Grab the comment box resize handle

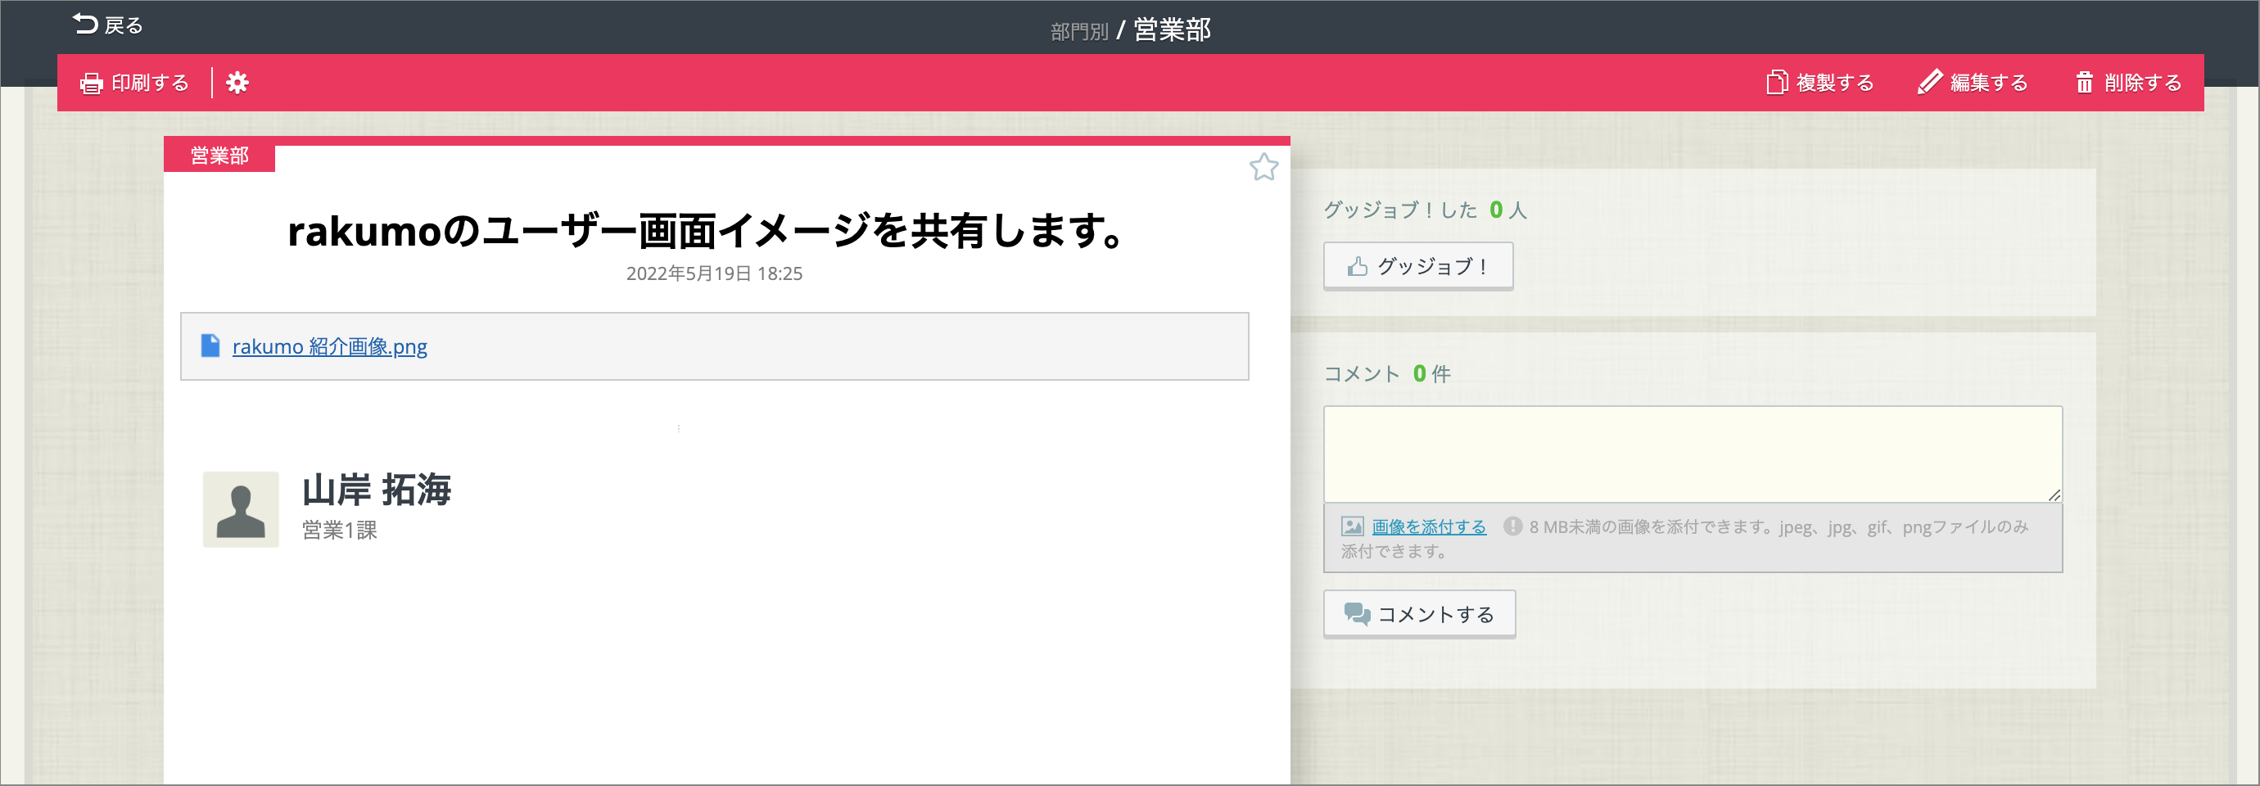pyautogui.click(x=2054, y=495)
